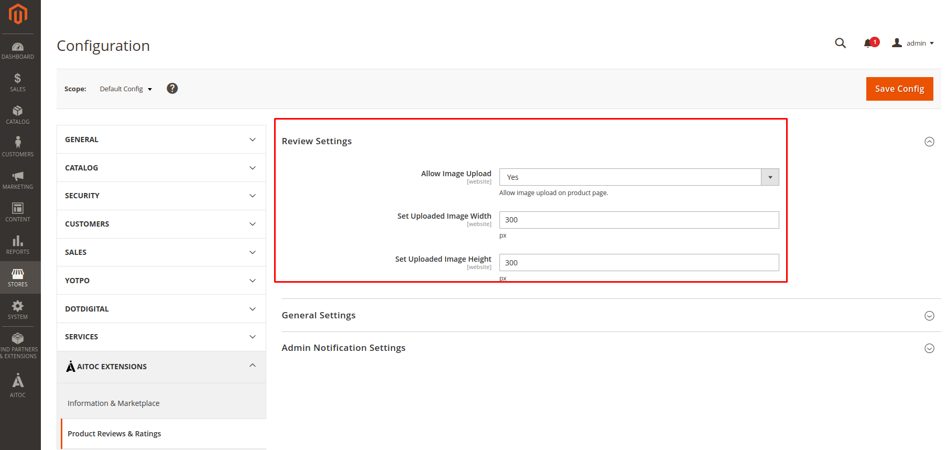Expand the CUSTOMERS config tab
This screenshot has width=947, height=450.
[161, 224]
